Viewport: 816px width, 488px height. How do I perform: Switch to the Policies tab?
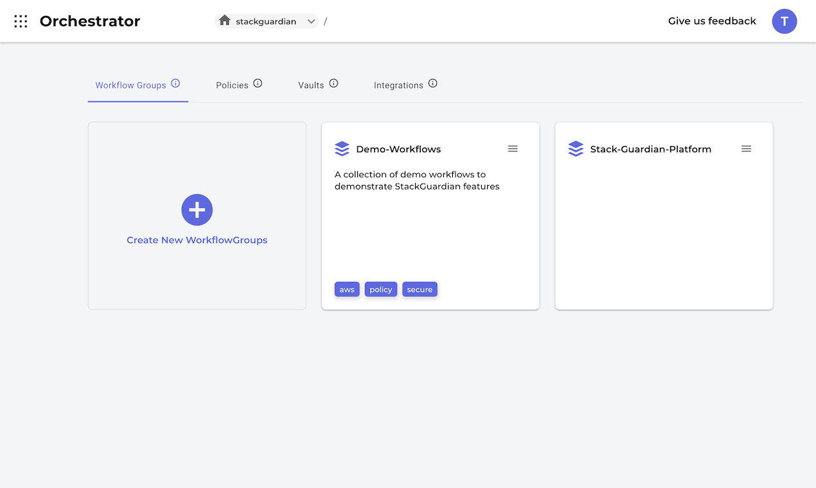[x=232, y=85]
